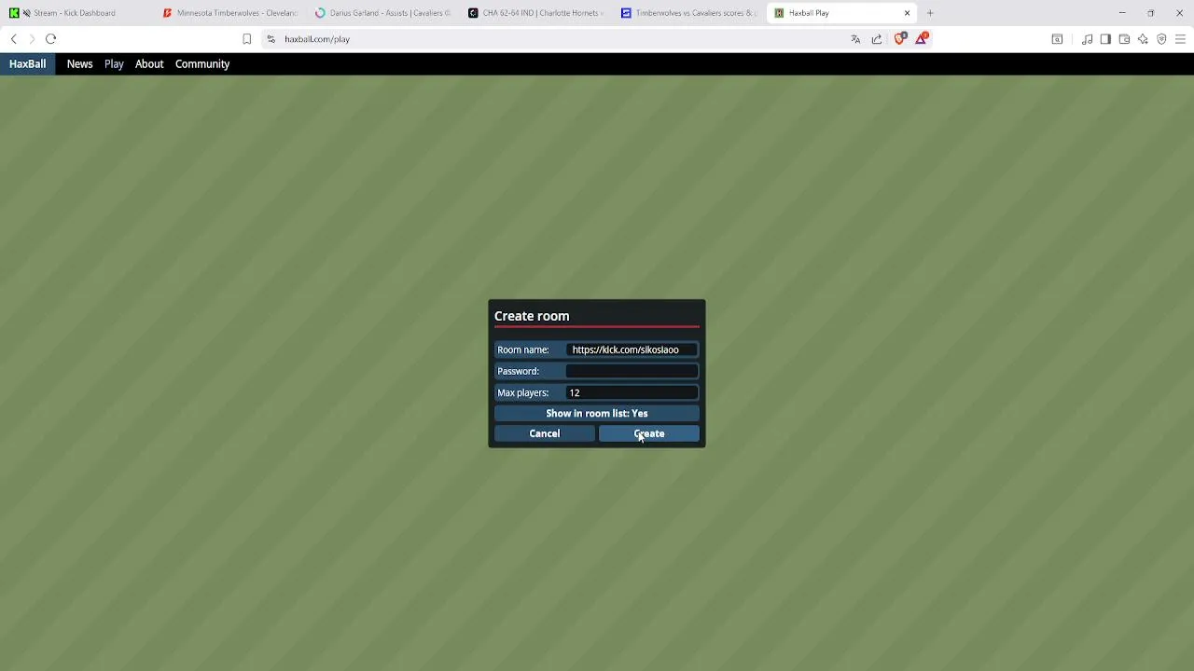The image size is (1194, 671).
Task: Click the browser back arrow
Action: [x=13, y=39]
